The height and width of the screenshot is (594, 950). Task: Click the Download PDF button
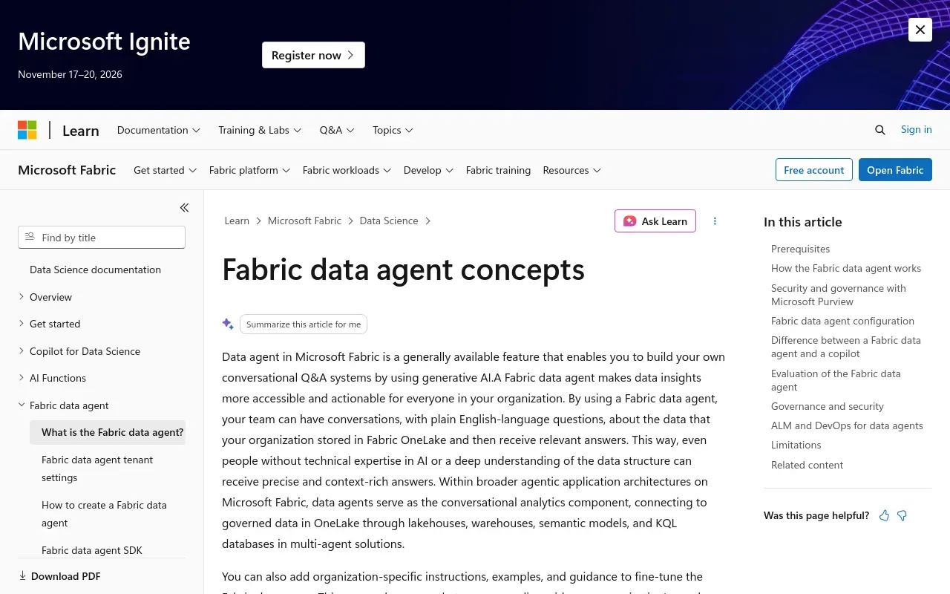(59, 576)
